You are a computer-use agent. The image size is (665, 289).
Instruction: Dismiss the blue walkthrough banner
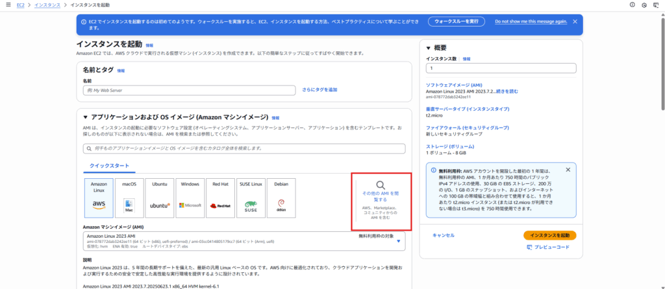(575, 21)
